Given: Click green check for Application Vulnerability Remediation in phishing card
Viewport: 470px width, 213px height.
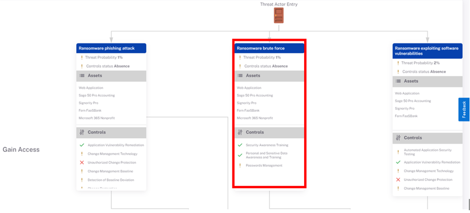Looking at the screenshot, I should (81, 145).
